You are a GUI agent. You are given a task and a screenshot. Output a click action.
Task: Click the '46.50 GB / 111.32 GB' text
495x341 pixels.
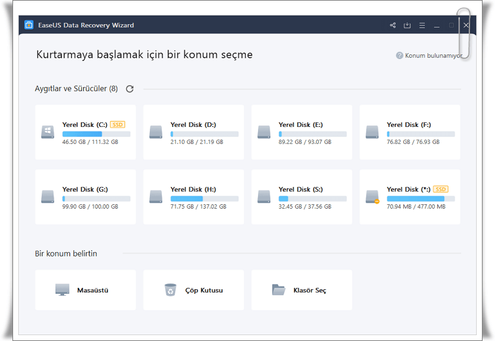point(90,142)
